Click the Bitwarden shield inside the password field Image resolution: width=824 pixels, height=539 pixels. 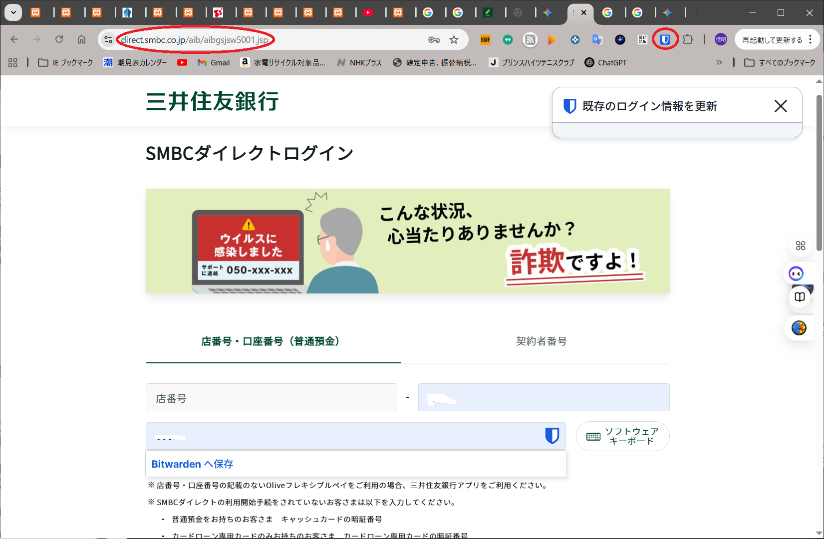551,436
